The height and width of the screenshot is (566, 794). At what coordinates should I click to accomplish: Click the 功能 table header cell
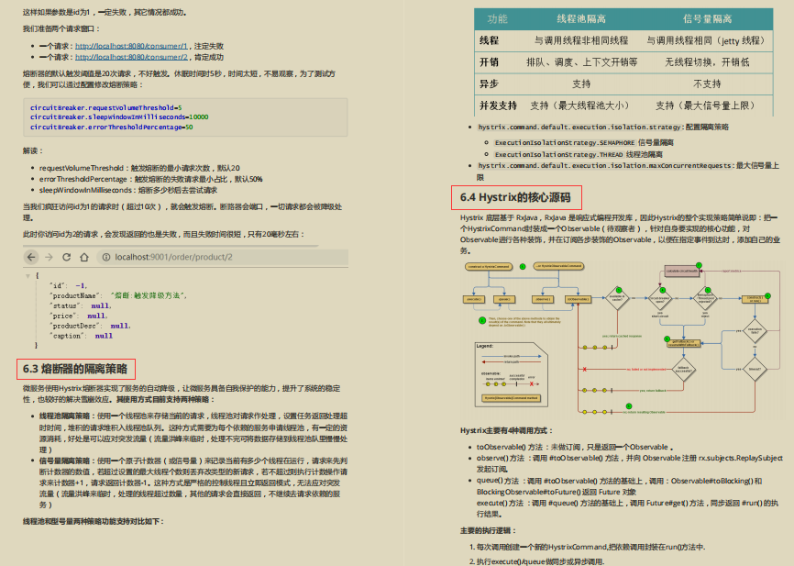(x=497, y=19)
